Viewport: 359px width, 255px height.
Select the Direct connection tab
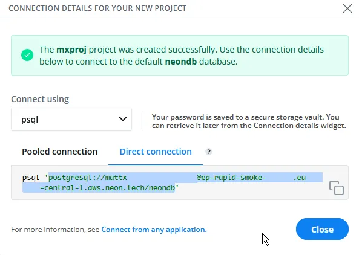(x=156, y=152)
